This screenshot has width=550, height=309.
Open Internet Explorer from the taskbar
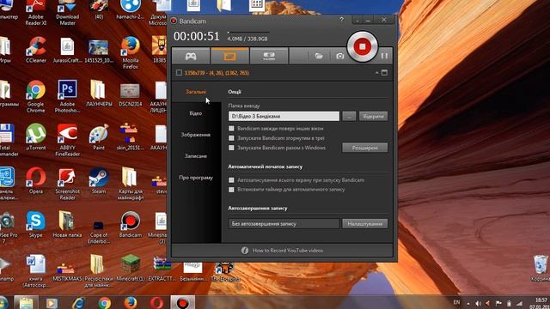(x=78, y=302)
